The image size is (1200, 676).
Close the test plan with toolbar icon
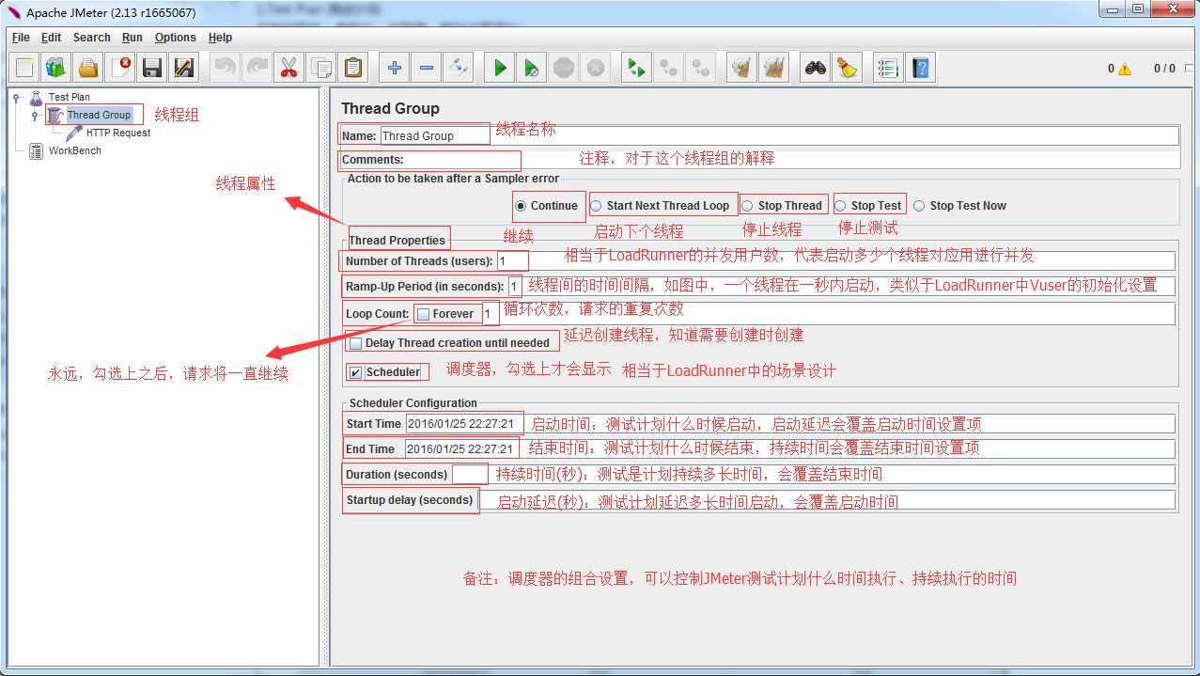[x=120, y=68]
